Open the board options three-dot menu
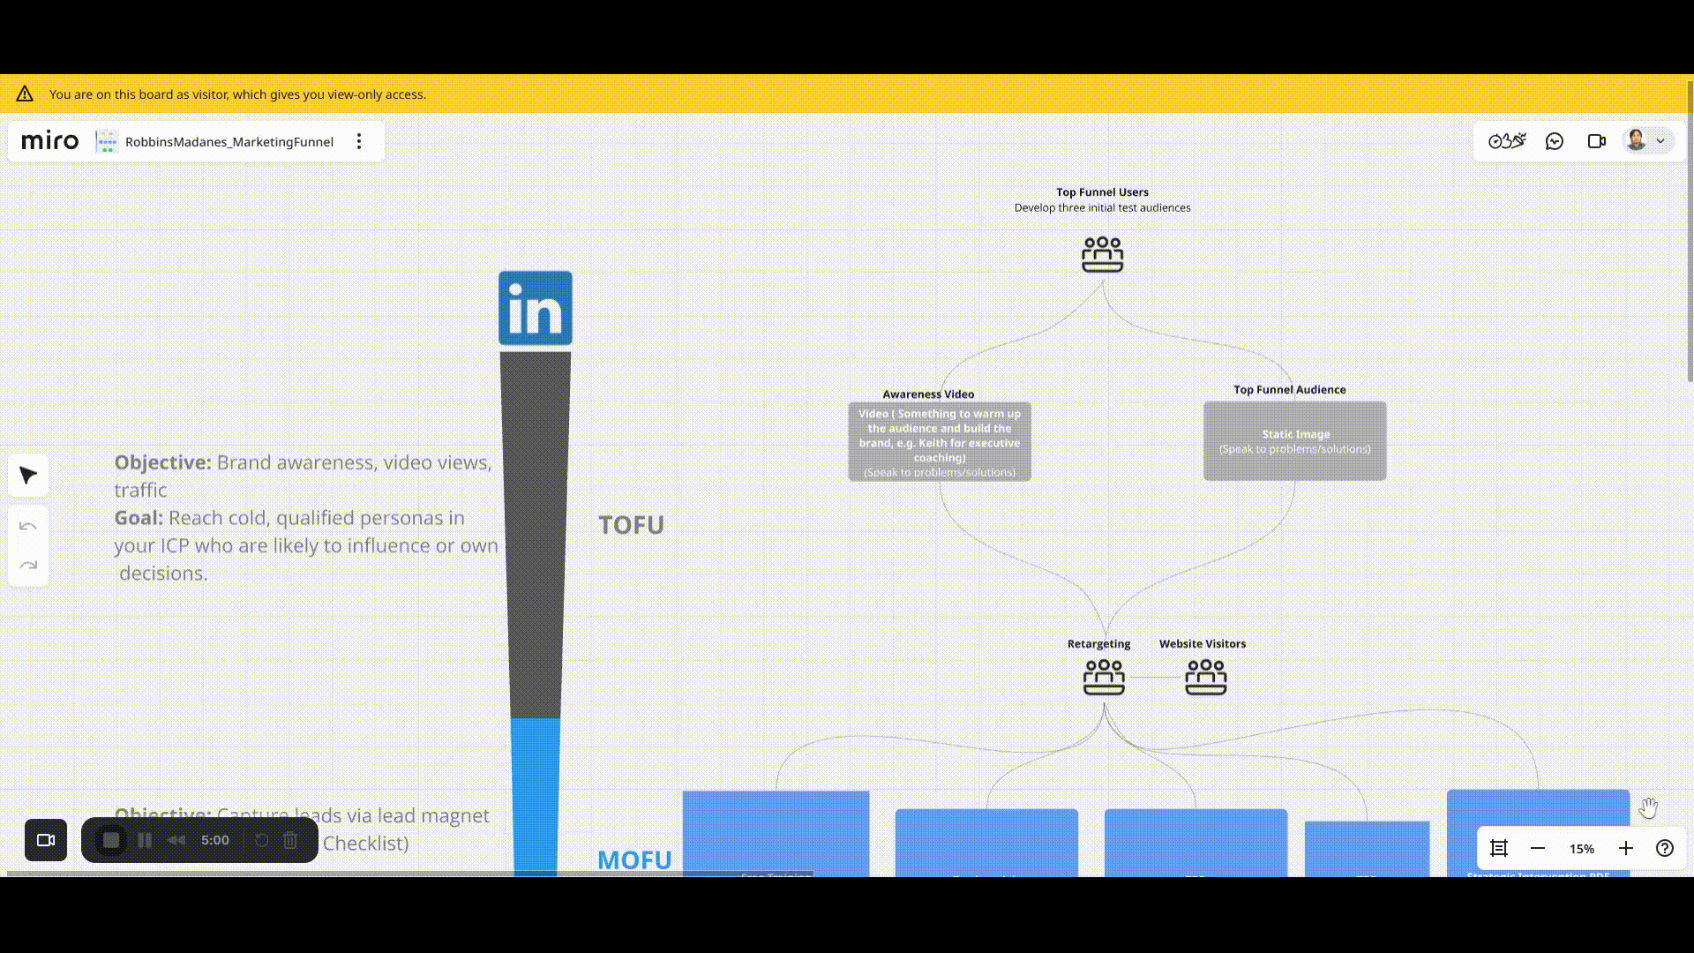 click(x=359, y=141)
